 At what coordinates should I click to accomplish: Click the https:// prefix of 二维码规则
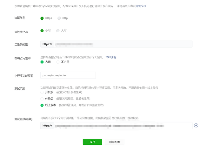click(47, 44)
